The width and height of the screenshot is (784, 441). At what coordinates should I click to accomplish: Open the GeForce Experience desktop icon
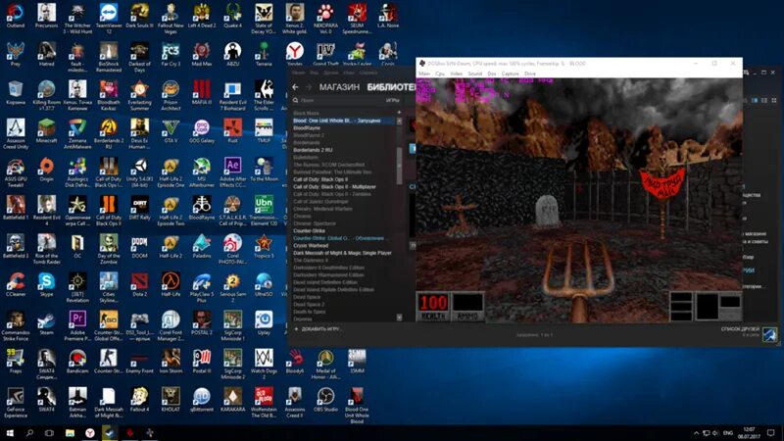click(16, 403)
